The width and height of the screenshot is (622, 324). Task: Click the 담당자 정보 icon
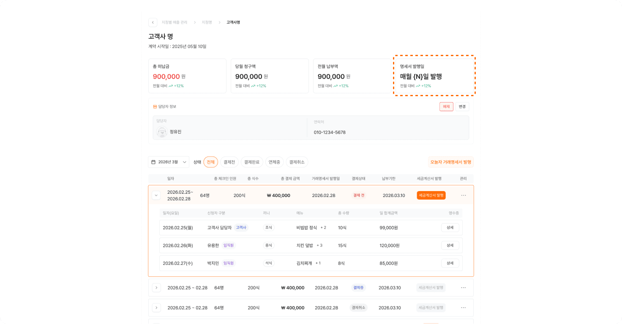pyautogui.click(x=155, y=107)
